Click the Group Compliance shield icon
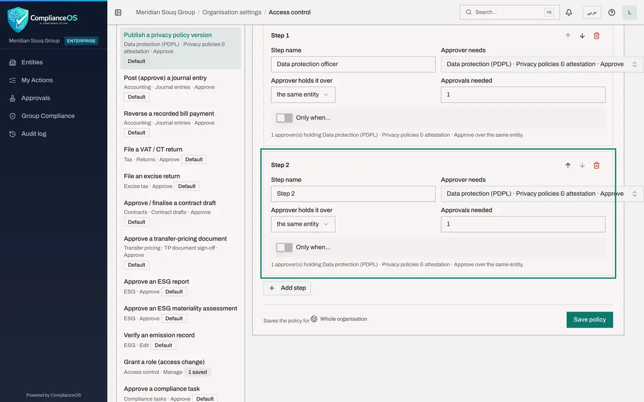Screen dimensions: 644x402 [13, 116]
